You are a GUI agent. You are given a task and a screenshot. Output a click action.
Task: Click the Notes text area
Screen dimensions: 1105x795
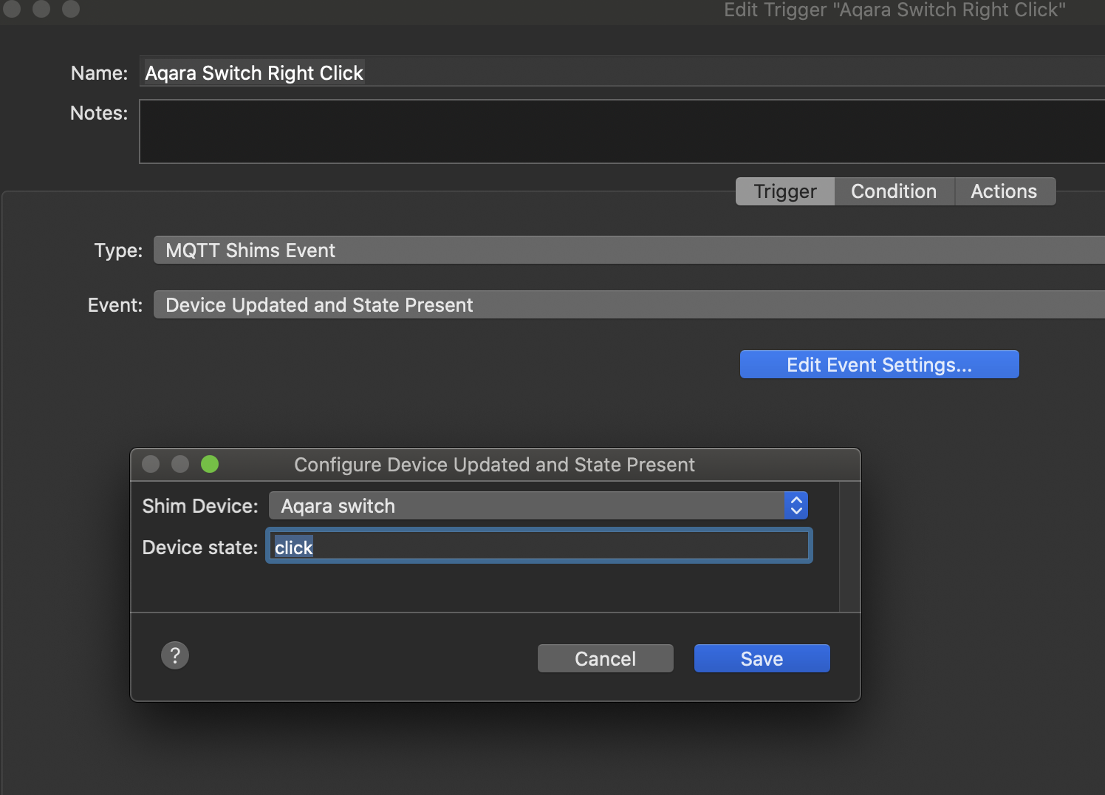[622, 132]
